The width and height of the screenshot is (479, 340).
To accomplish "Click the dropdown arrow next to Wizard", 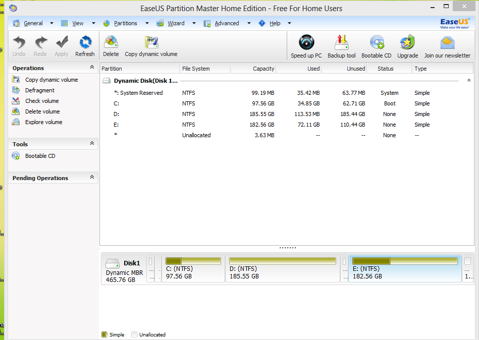I will [x=194, y=23].
